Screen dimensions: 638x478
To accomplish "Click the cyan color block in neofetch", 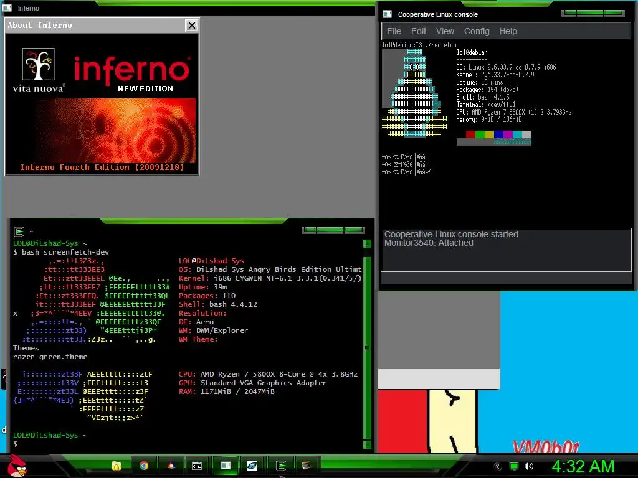I will [x=517, y=134].
